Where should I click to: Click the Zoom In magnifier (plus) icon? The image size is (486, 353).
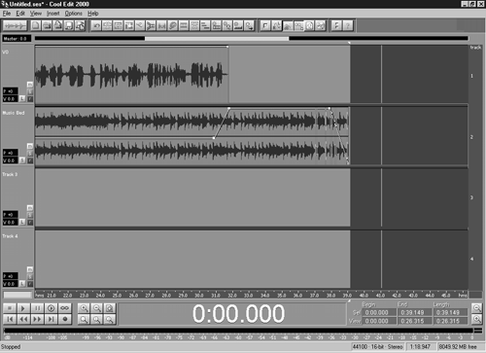pyautogui.click(x=84, y=308)
